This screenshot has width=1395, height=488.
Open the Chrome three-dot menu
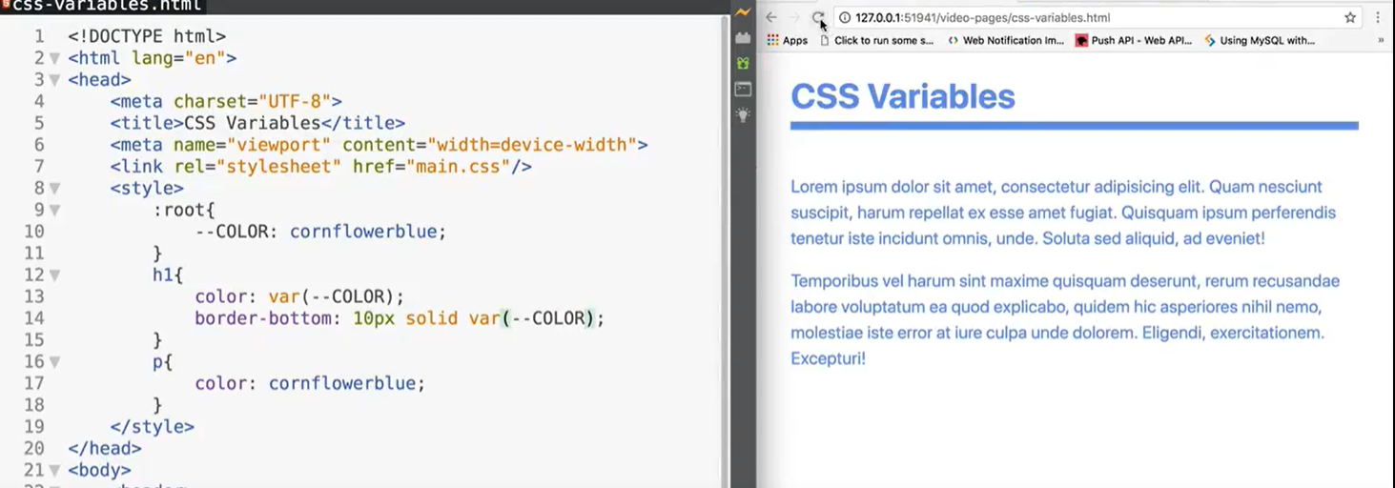coord(1378,17)
